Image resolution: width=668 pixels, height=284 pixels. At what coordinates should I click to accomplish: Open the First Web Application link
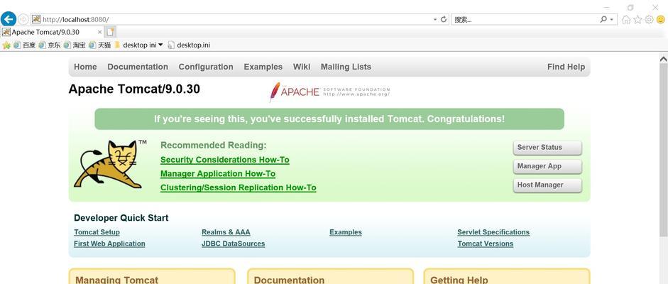pyautogui.click(x=109, y=244)
